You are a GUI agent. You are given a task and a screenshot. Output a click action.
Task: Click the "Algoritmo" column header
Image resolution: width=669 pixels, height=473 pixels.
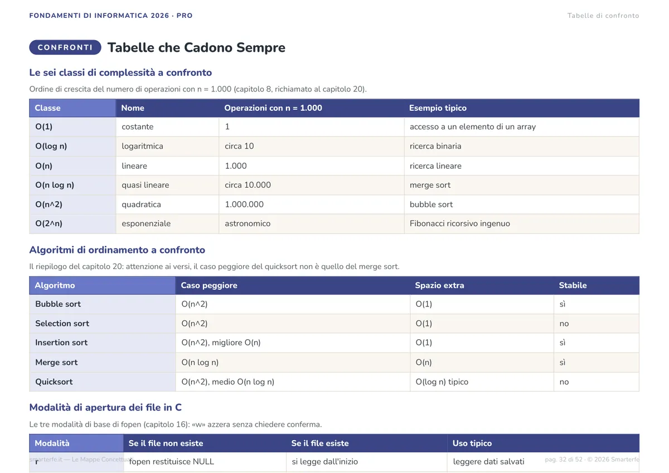coord(103,286)
